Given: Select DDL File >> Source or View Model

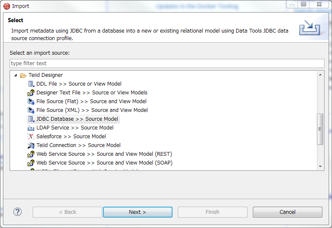Looking at the screenshot, I should (79, 84).
